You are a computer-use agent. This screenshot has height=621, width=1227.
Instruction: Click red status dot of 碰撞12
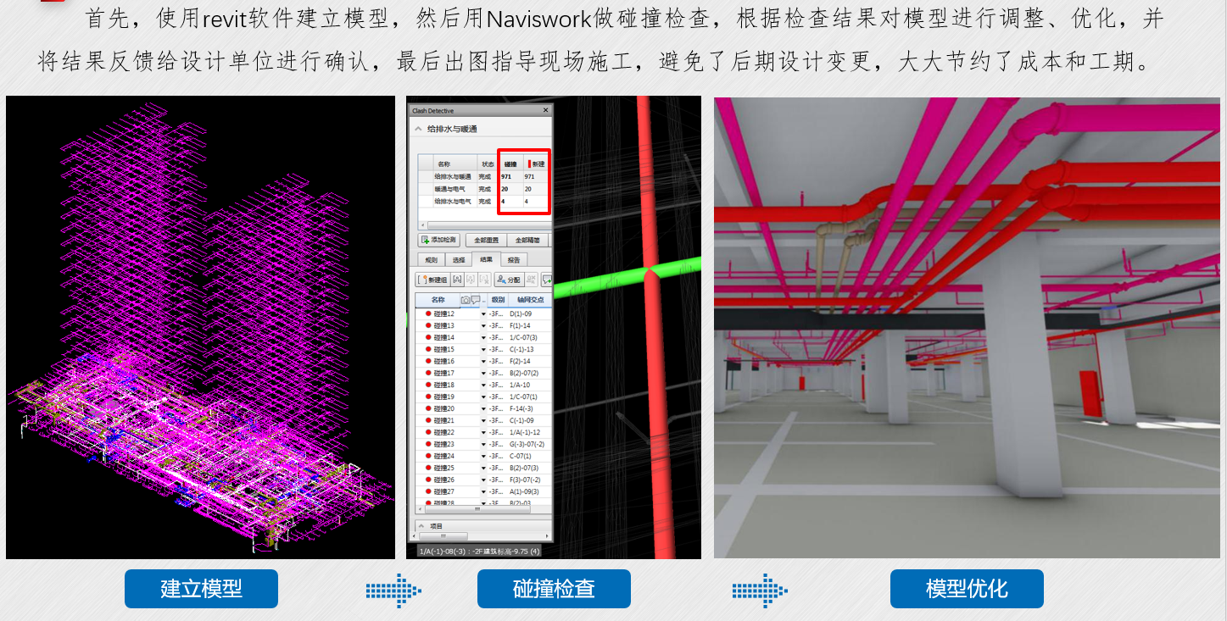coord(428,313)
